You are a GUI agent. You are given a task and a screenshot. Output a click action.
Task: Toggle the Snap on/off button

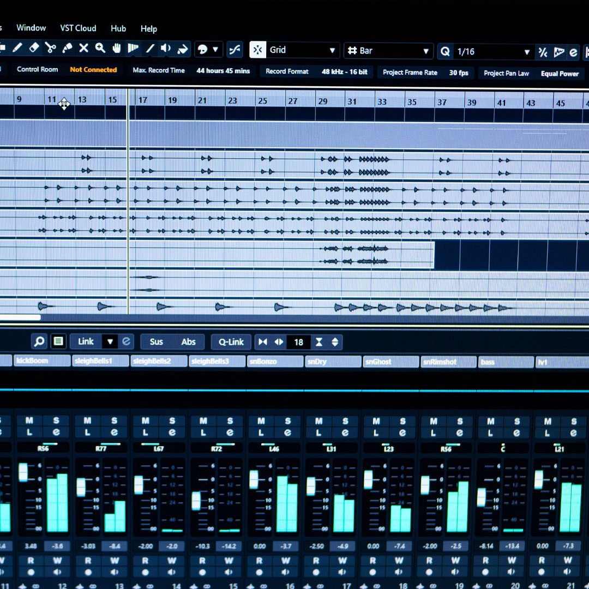pyautogui.click(x=257, y=50)
